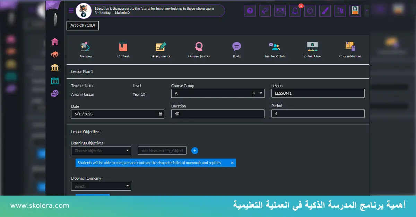416x217 pixels.
Task: Open the calendar icon in the sidebar
Action: (x=55, y=81)
